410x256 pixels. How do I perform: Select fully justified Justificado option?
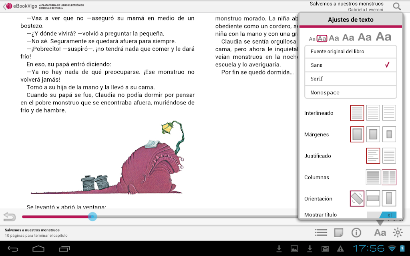[389, 156]
